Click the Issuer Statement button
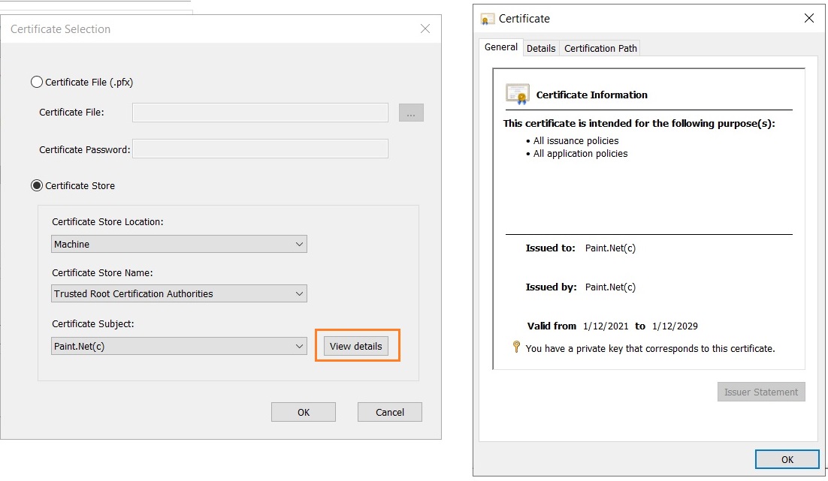Screen dimensions: 828x481 pos(761,392)
